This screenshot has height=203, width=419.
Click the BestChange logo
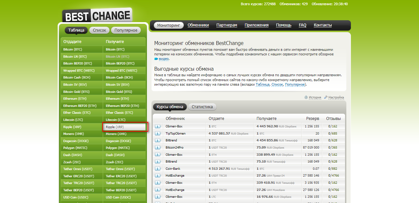coord(97,15)
